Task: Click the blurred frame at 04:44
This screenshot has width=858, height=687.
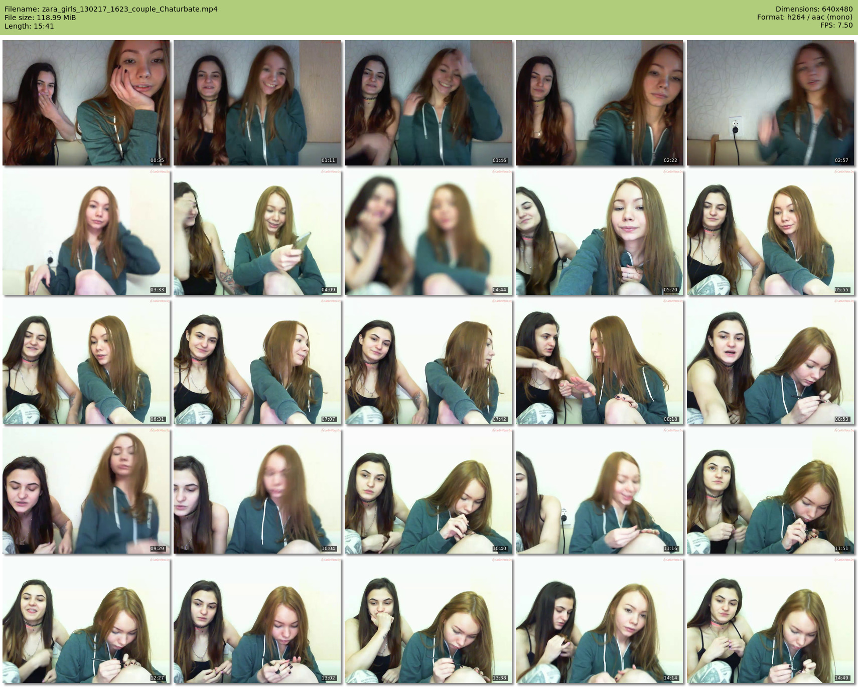Action: [428, 232]
